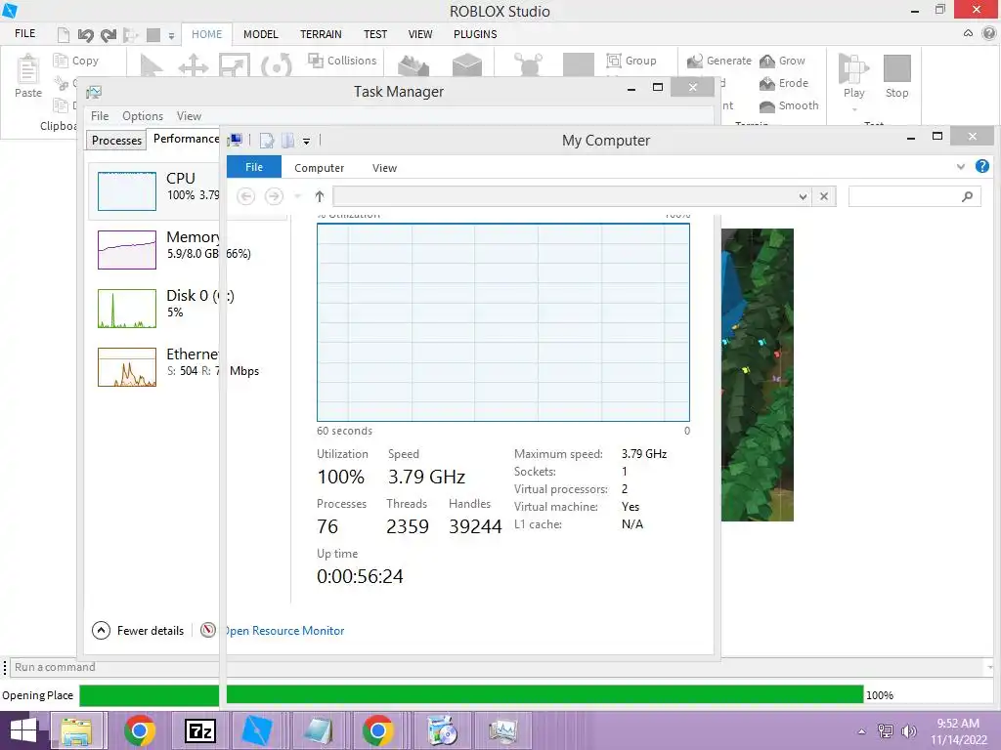This screenshot has height=750, width=1001.
Task: Expand the Play button dropdown arrow
Action: pos(854,109)
